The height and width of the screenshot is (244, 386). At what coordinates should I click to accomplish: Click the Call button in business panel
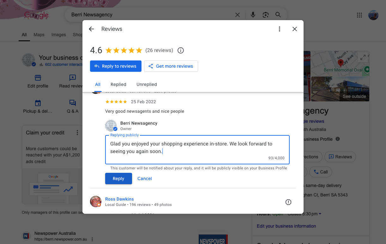click(320, 172)
